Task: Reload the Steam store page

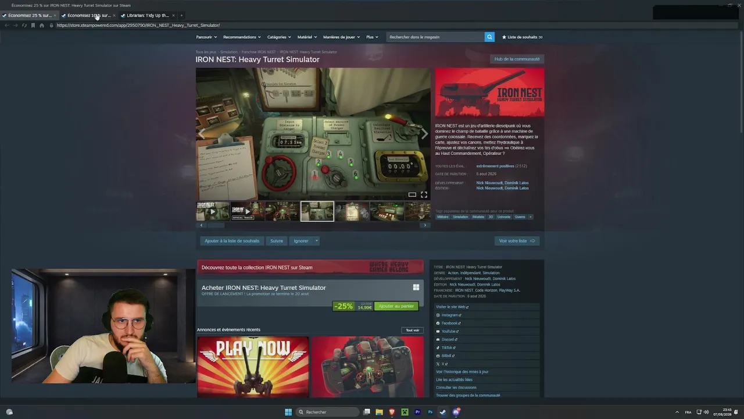Action: (x=24, y=25)
